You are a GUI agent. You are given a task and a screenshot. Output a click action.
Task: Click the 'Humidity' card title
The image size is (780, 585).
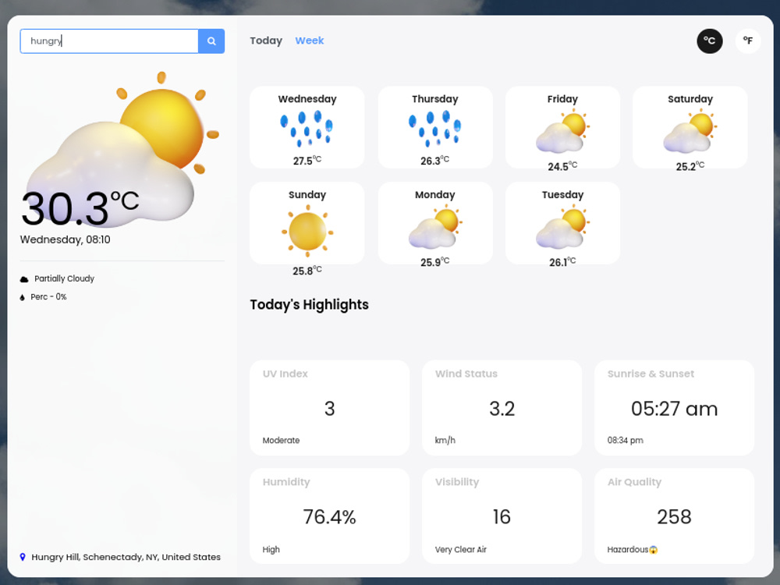[286, 482]
